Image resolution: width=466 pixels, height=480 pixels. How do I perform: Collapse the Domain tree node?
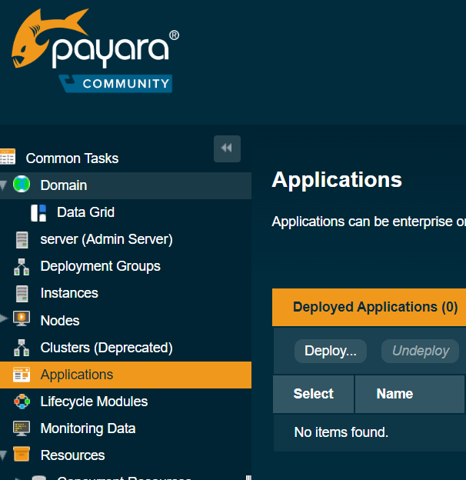(x=4, y=185)
